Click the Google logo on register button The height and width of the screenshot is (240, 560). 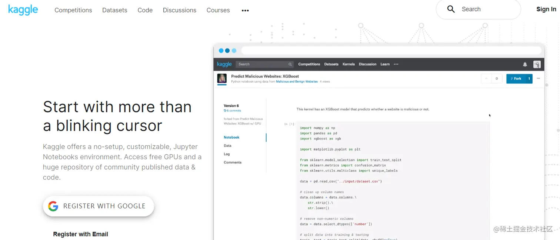pos(53,206)
